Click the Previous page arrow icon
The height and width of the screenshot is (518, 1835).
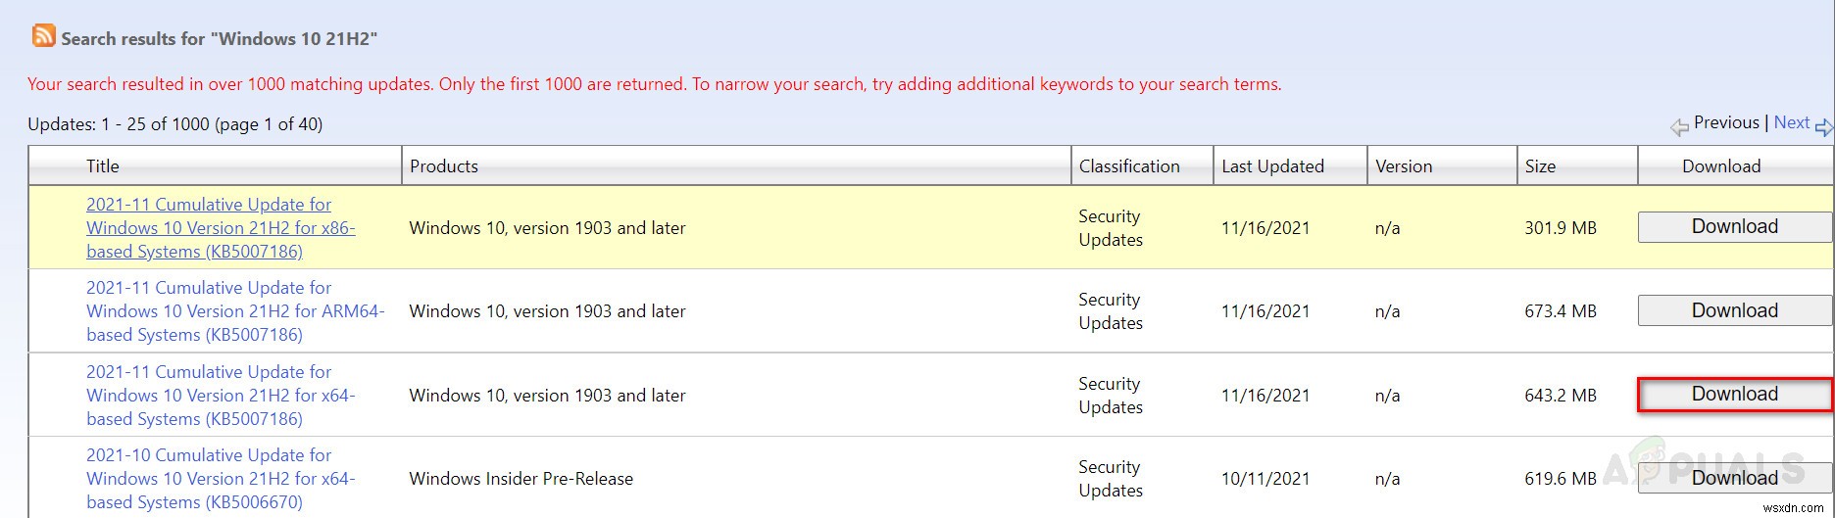click(1679, 126)
